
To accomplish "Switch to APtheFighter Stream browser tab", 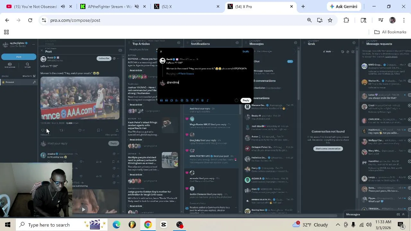I will click(109, 6).
